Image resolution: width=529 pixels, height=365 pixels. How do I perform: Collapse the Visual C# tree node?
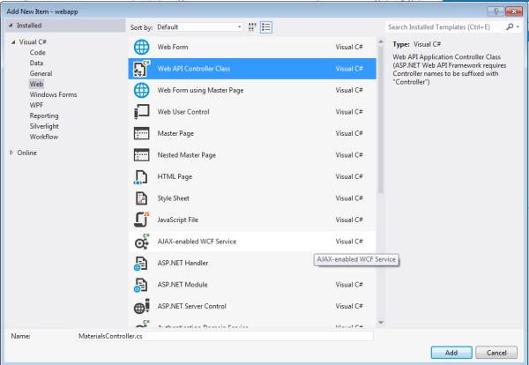click(x=13, y=42)
